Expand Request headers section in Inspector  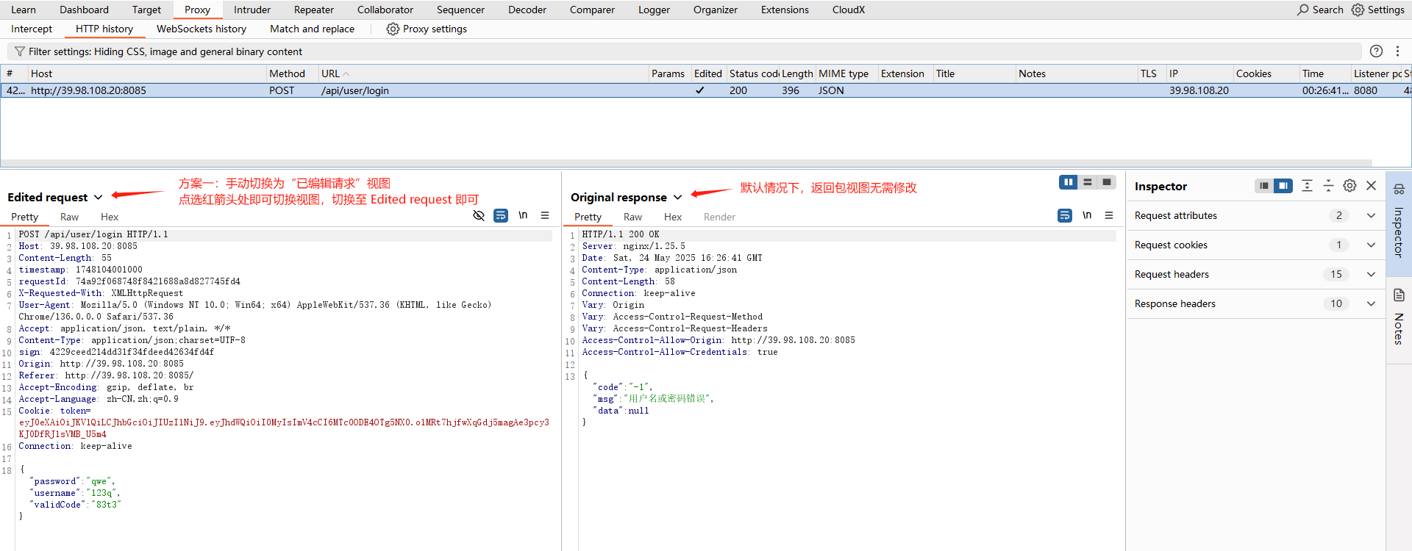click(1255, 274)
